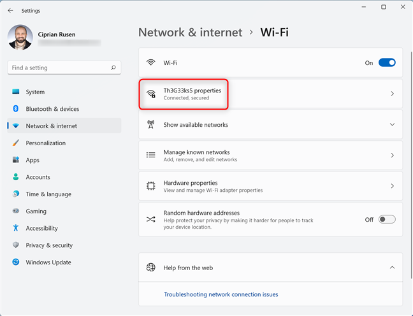Click the Time & language globe icon
This screenshot has height=316, width=413.
pyautogui.click(x=16, y=194)
